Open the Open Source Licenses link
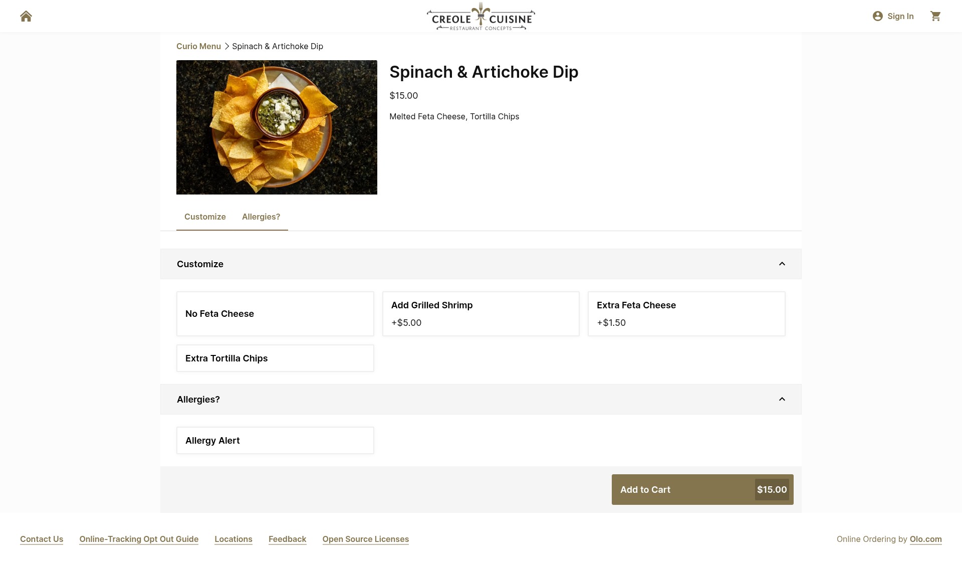 coord(366,539)
